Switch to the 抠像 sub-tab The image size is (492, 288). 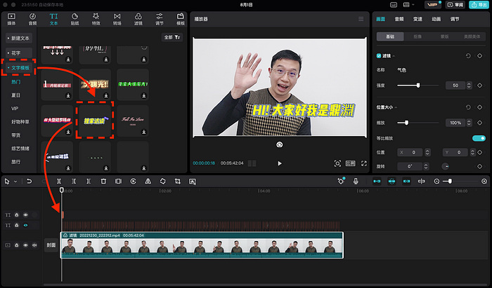click(417, 36)
